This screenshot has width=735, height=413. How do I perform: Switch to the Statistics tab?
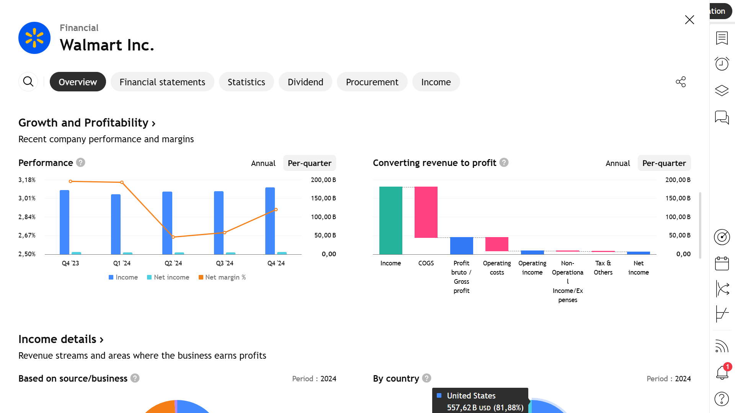click(247, 82)
